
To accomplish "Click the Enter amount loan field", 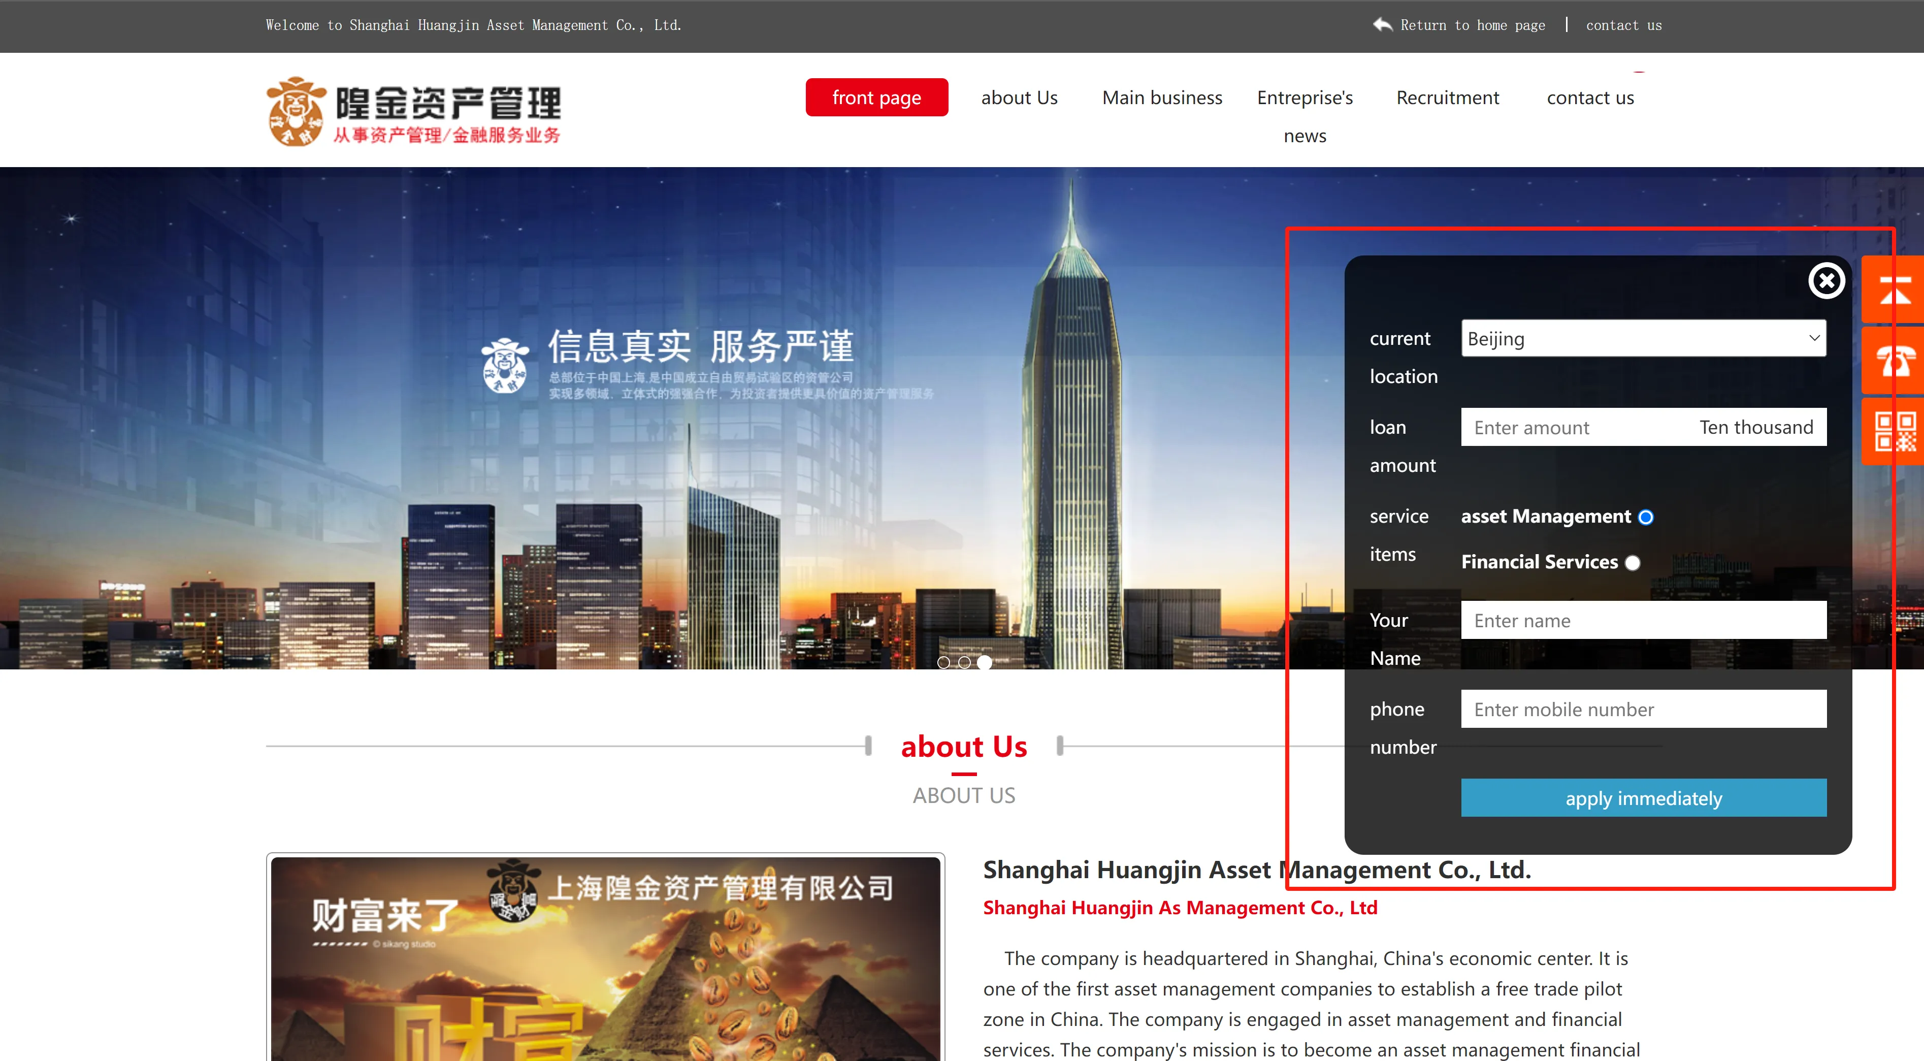I will coord(1643,427).
